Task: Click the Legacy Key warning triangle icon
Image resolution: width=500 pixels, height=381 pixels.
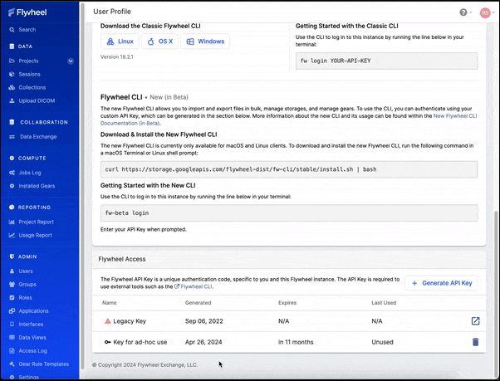Action: pyautogui.click(x=108, y=321)
